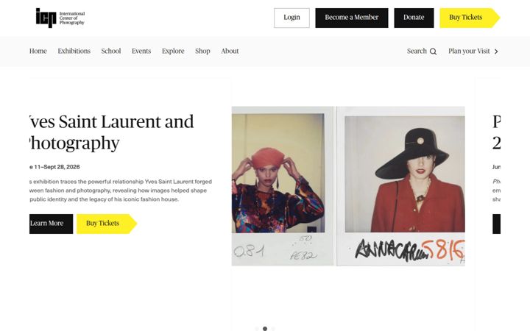Click the header Buy Tickets arrow button
The image size is (530, 331).
point(470,18)
